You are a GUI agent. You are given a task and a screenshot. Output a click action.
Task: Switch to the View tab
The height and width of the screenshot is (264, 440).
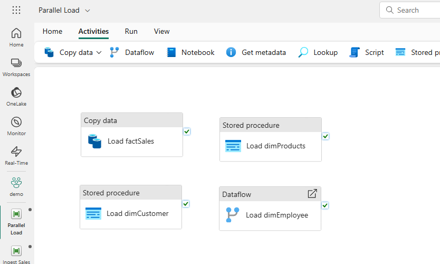pos(162,31)
